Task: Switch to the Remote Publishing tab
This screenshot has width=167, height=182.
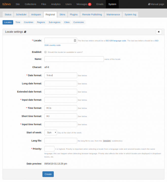Action: point(92,14)
